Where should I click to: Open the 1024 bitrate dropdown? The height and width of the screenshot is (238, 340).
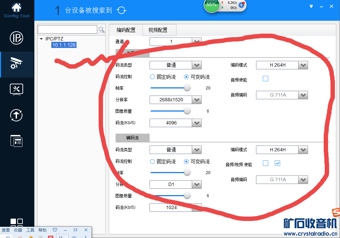pos(175,207)
